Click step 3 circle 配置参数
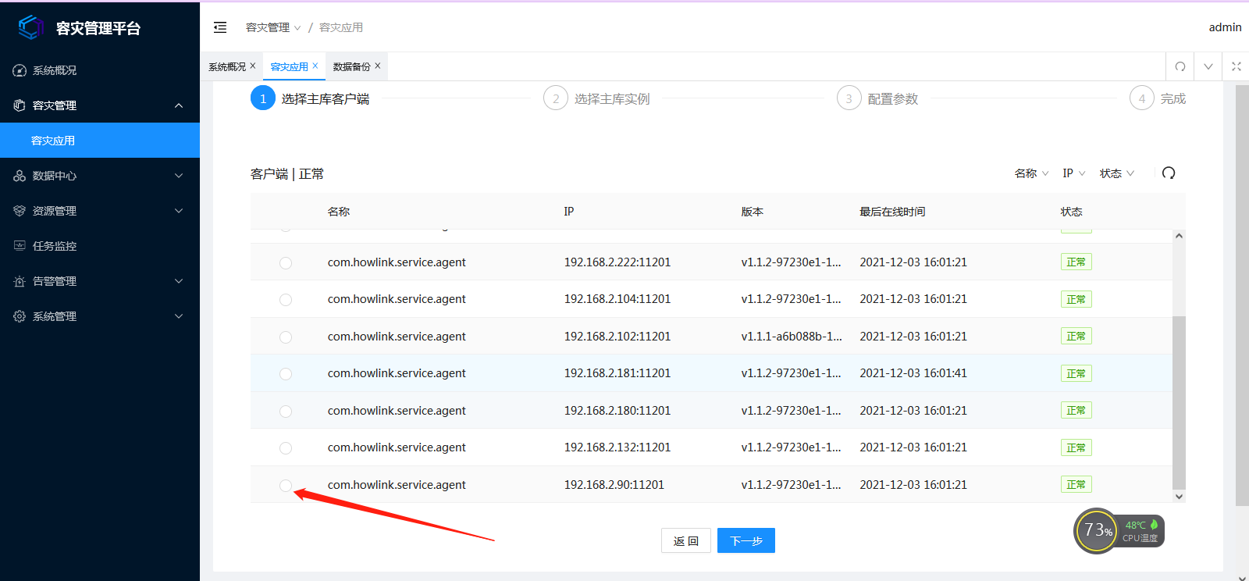Image resolution: width=1249 pixels, height=581 pixels. tap(849, 98)
